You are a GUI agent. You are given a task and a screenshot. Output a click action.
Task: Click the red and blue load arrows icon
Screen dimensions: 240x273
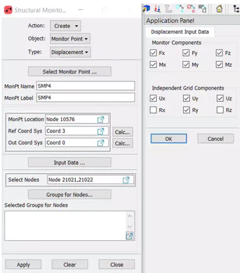pyautogui.click(x=157, y=9)
